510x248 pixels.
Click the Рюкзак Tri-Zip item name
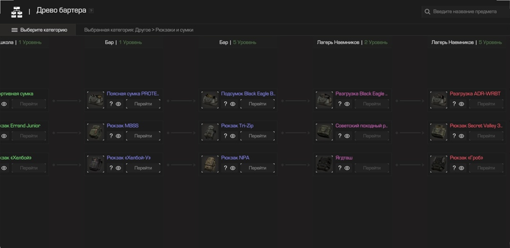[237, 125]
